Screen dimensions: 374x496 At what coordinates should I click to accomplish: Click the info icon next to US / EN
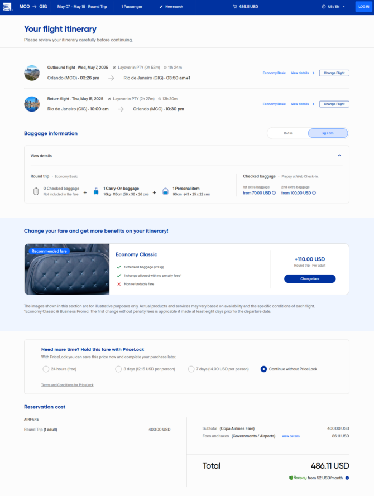tap(323, 7)
